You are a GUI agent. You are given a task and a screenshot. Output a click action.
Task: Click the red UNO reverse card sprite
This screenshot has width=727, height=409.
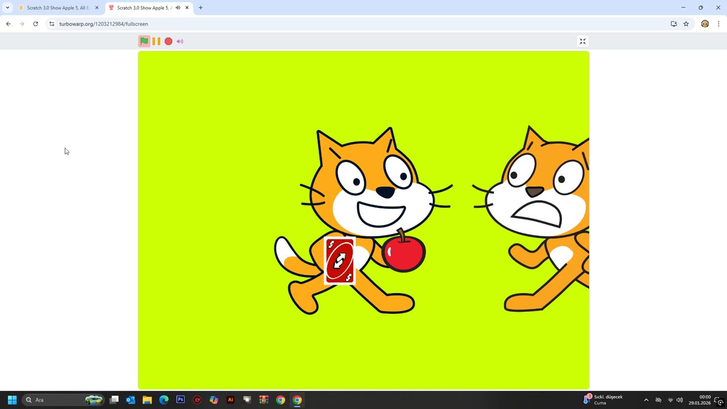coord(340,261)
